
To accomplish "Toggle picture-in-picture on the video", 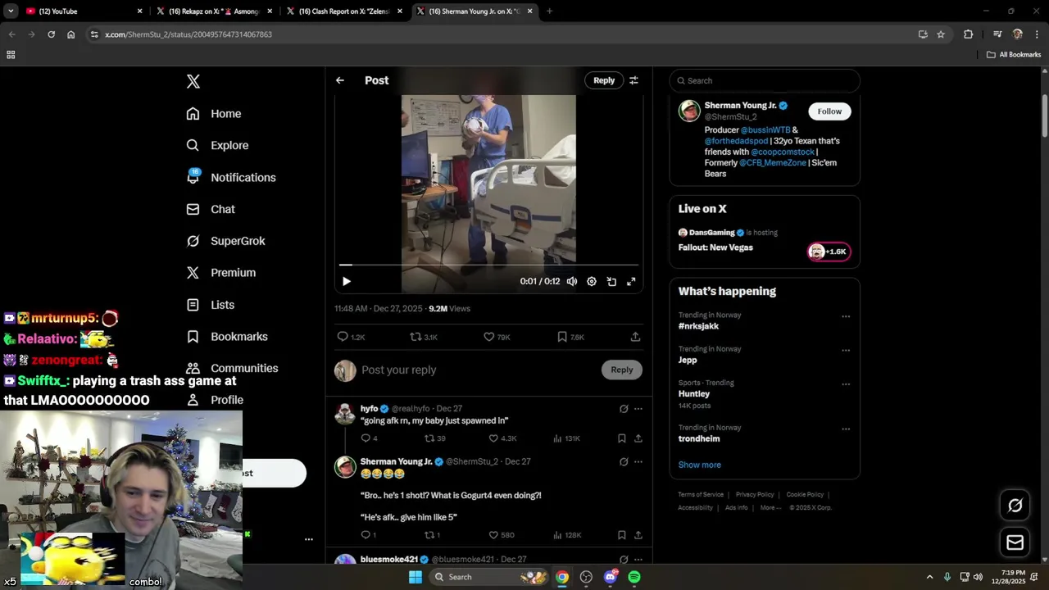I will pos(611,281).
